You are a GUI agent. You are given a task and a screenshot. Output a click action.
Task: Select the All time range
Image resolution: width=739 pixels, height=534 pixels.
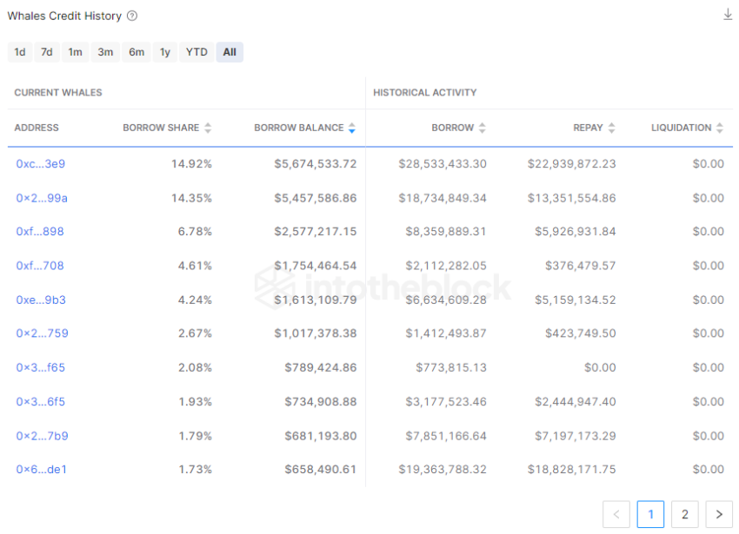[230, 52]
